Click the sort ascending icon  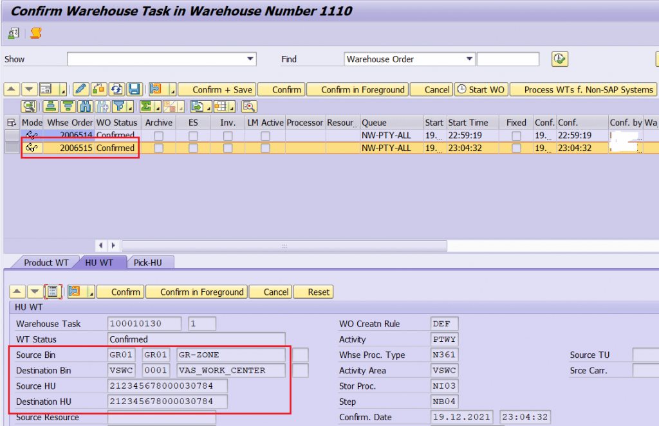tap(51, 107)
